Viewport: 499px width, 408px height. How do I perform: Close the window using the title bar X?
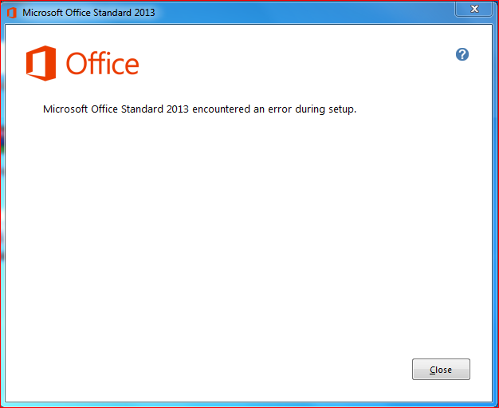[473, 9]
